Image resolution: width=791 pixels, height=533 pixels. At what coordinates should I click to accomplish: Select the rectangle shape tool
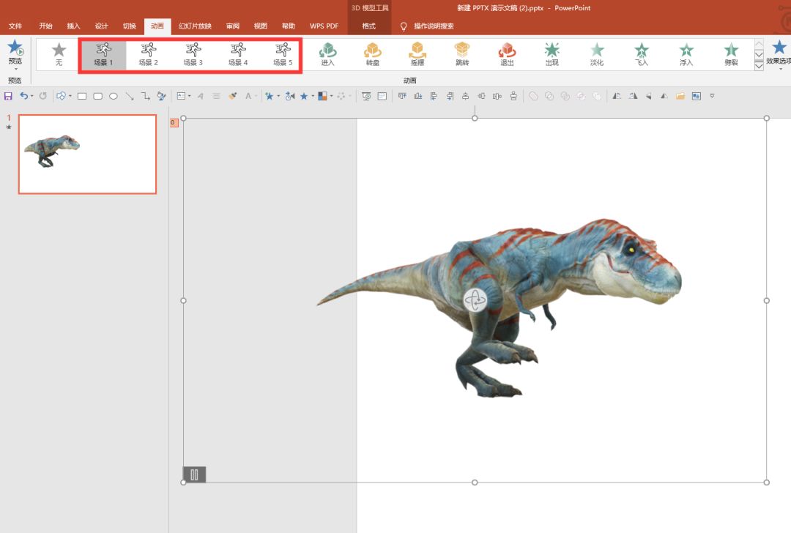point(82,96)
